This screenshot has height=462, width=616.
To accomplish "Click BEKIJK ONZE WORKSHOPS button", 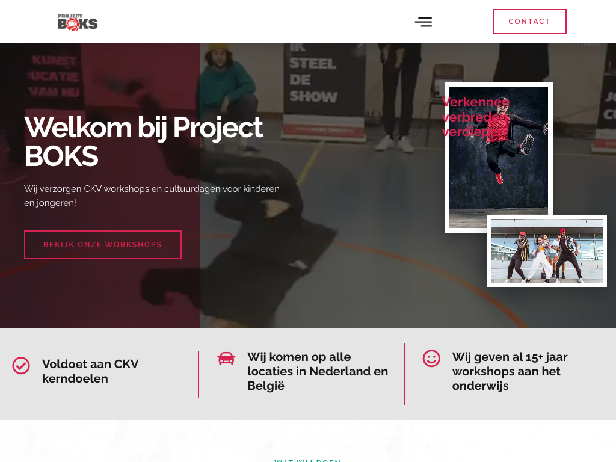I will (102, 245).
